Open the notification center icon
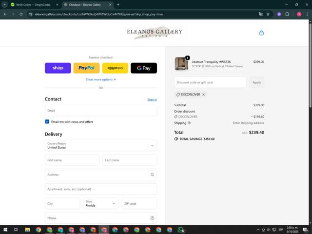 306,230
